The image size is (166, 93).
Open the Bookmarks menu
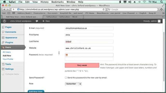click(x=58, y=2)
